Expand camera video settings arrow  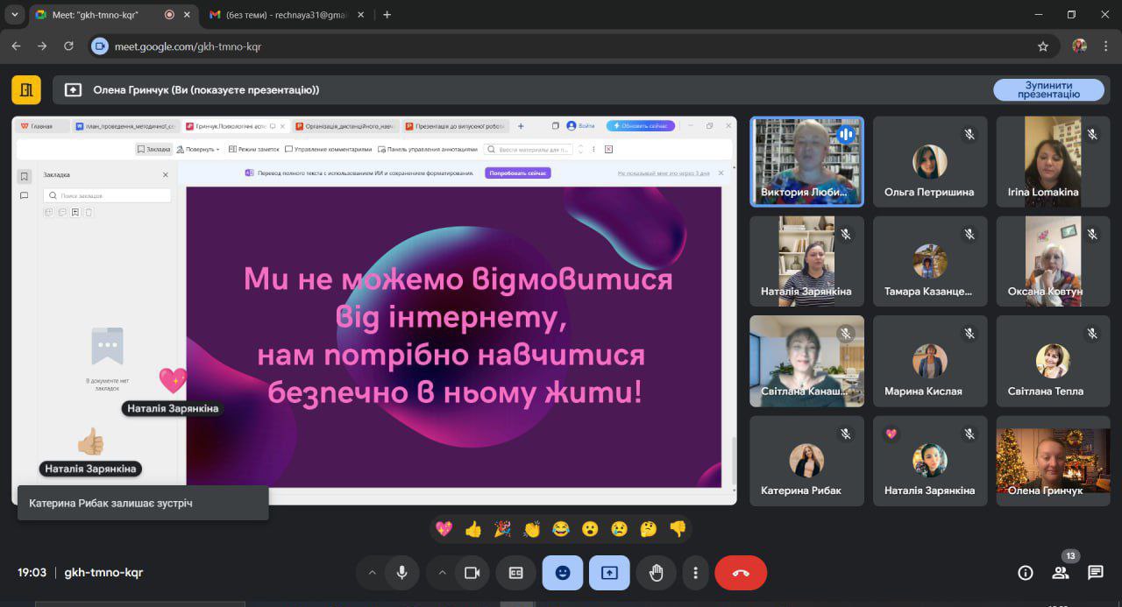point(442,573)
